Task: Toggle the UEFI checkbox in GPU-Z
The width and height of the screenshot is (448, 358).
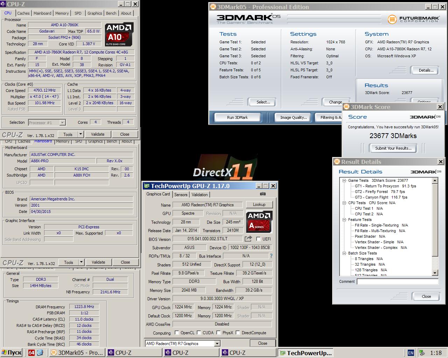Action: tap(258, 239)
